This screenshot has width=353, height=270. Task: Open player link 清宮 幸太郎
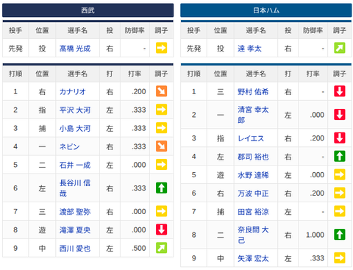pos(253,115)
